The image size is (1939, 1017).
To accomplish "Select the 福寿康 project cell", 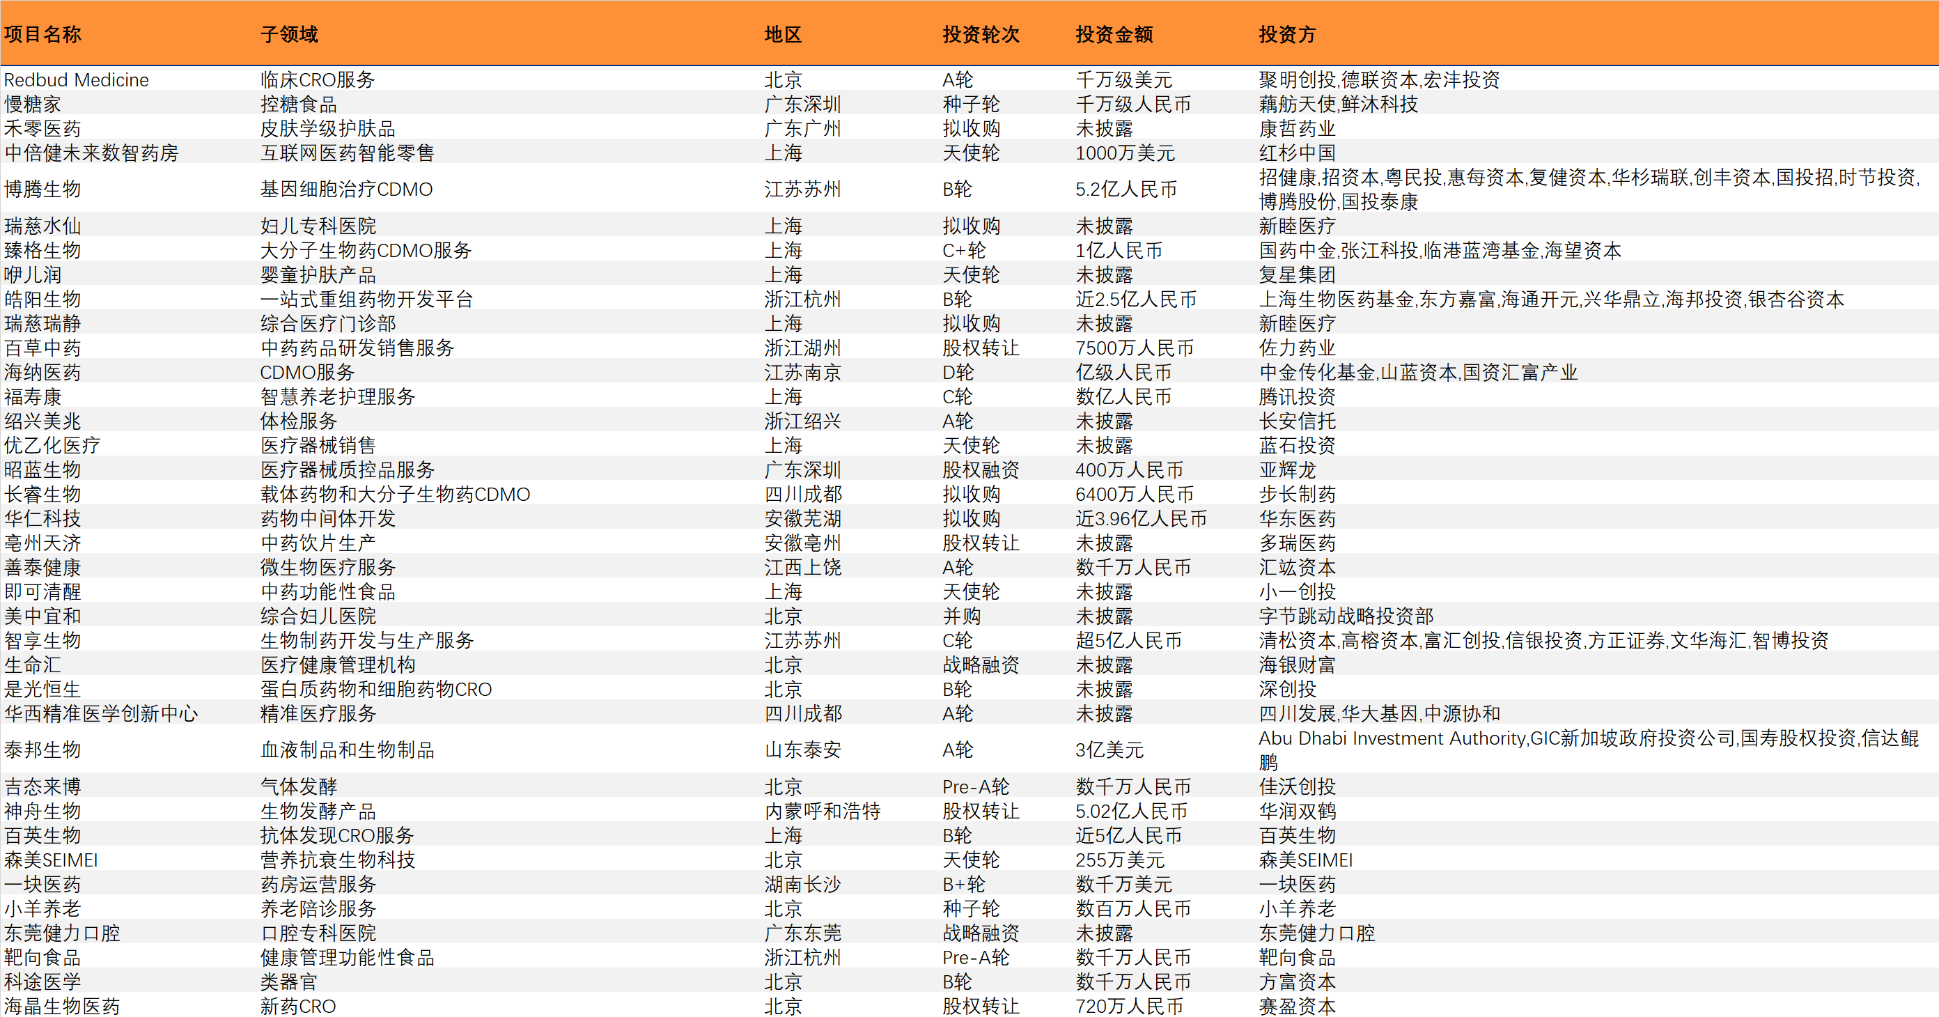I will tap(32, 397).
